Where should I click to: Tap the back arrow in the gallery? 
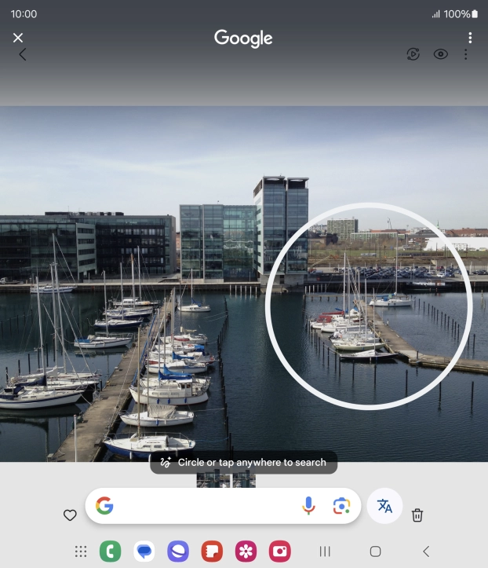point(23,54)
